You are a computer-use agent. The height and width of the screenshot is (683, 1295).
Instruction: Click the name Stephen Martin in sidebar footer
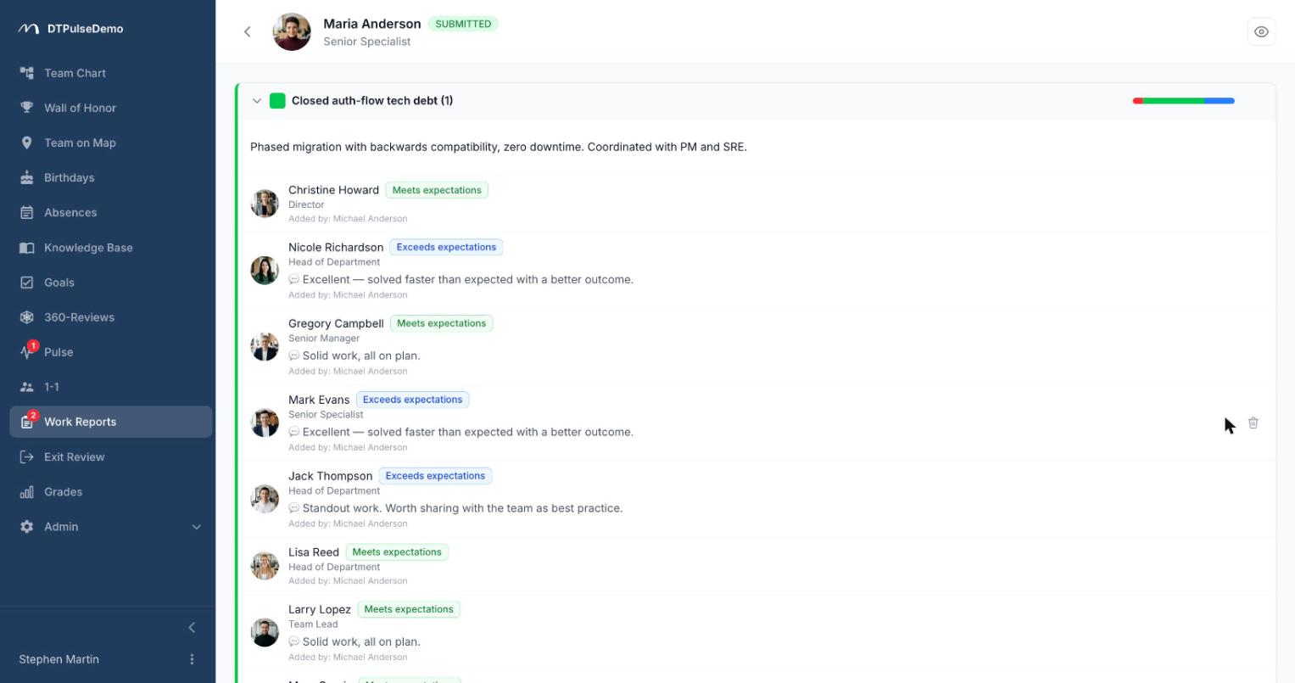(x=59, y=659)
